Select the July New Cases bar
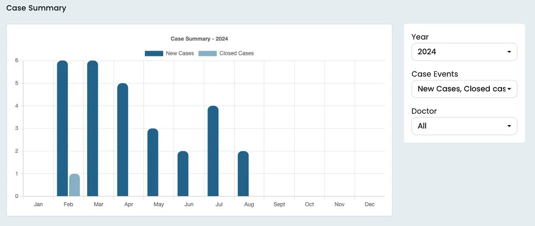Screen dimensions: 535x226 point(213,151)
